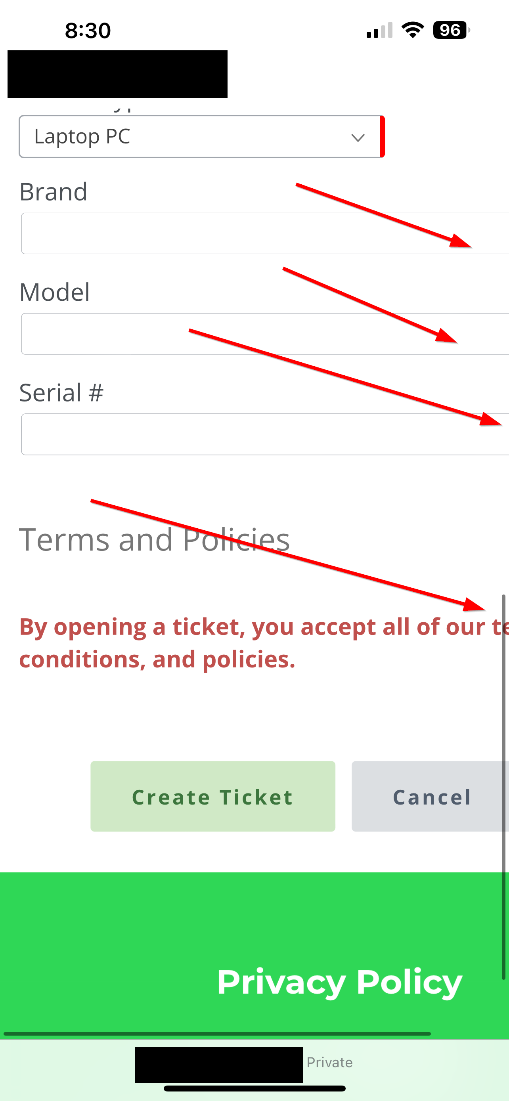Tap the 8:30 clock in status bar
The height and width of the screenshot is (1101, 509).
coord(88,31)
